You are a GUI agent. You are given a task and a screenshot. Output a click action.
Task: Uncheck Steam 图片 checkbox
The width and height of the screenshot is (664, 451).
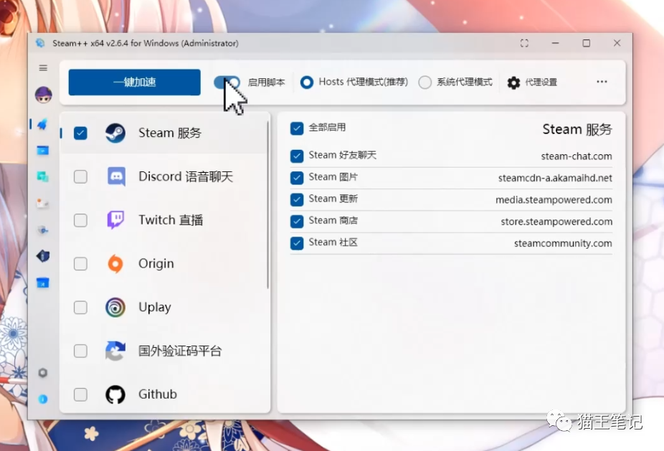click(297, 178)
